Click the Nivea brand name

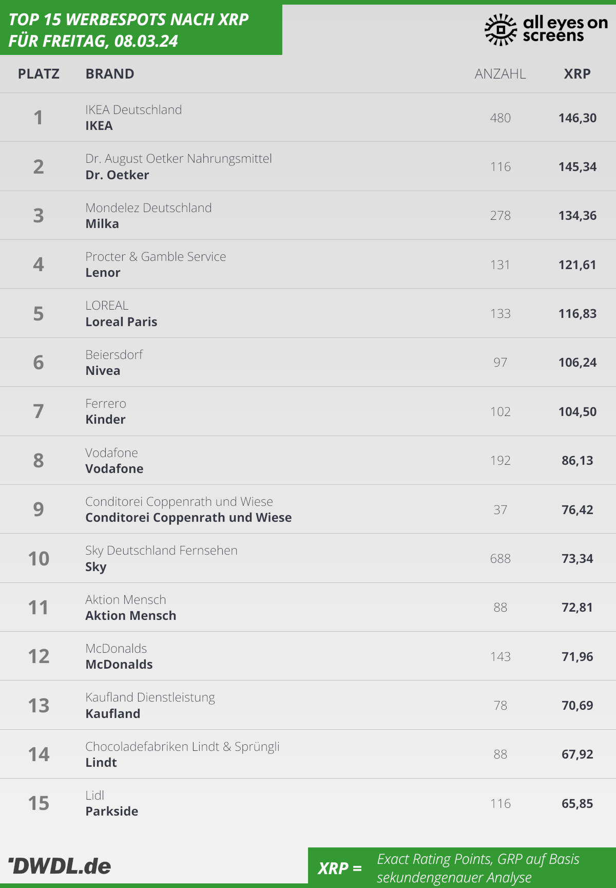pos(103,371)
